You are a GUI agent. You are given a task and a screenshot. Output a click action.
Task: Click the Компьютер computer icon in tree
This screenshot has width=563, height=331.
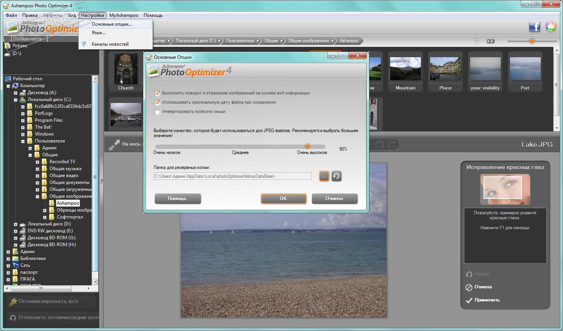[15, 86]
